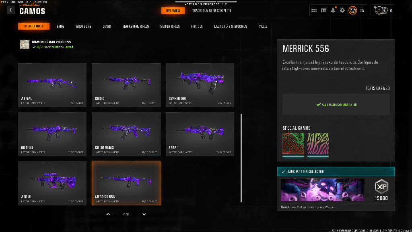Screen dimensions: 412x232
Task: Select the Launchers & Specials tab
Action: [x=231, y=27]
